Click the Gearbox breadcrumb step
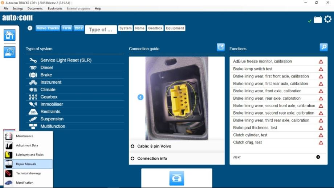The image size is (334, 188). click(155, 28)
